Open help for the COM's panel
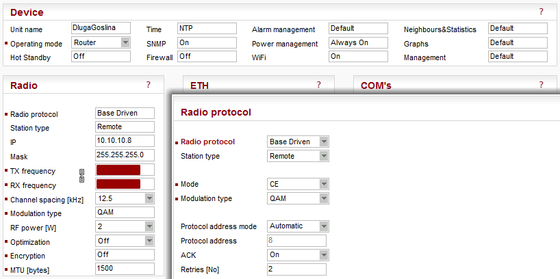Viewport: 560px width, 279px height. [x=541, y=85]
